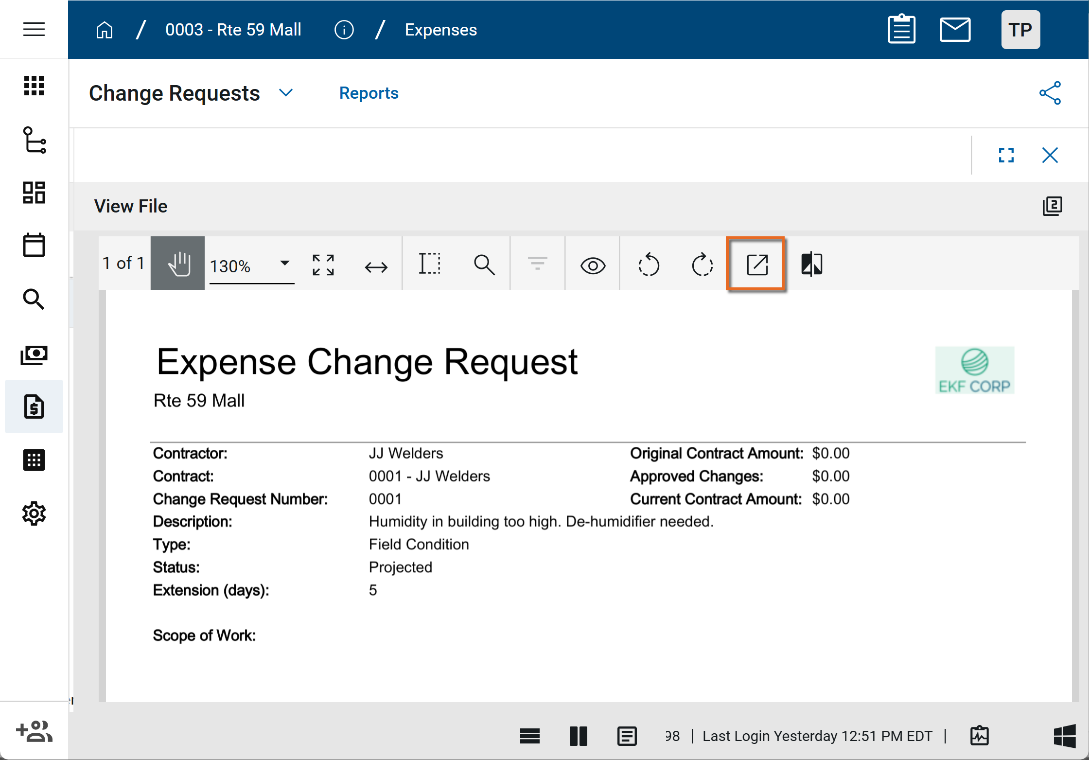1089x760 pixels.
Task: Expand the Change Requests chevron menu
Action: tap(286, 93)
